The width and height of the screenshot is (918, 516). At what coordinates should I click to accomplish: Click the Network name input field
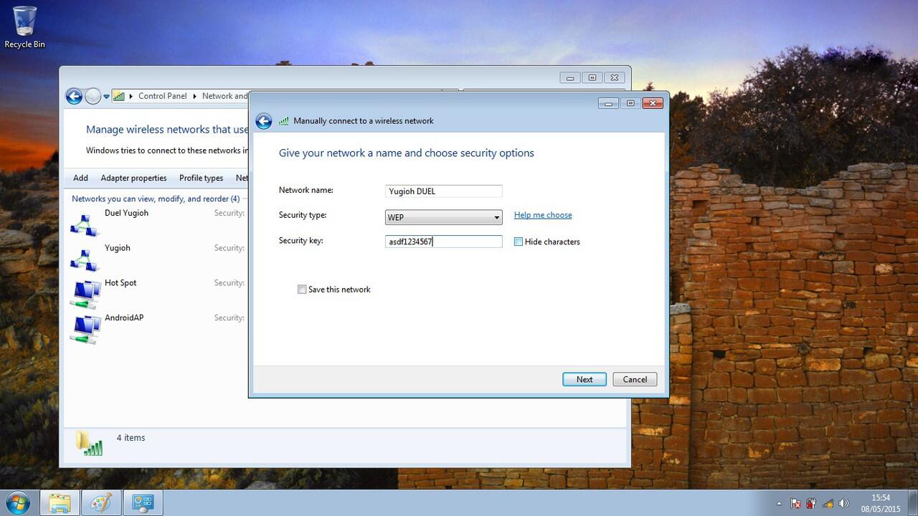(x=443, y=191)
